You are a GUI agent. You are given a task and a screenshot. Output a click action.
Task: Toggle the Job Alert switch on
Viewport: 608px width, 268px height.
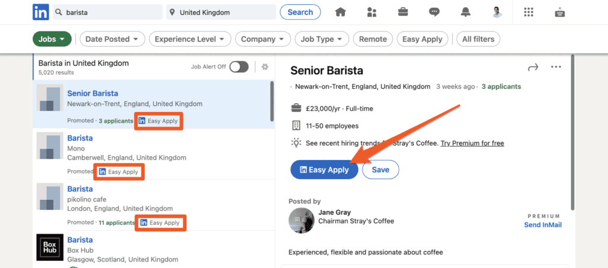[x=239, y=66]
